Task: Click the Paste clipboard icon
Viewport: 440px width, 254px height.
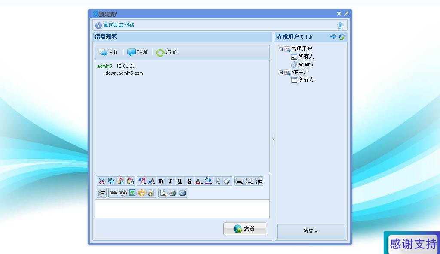Action: [x=121, y=181]
